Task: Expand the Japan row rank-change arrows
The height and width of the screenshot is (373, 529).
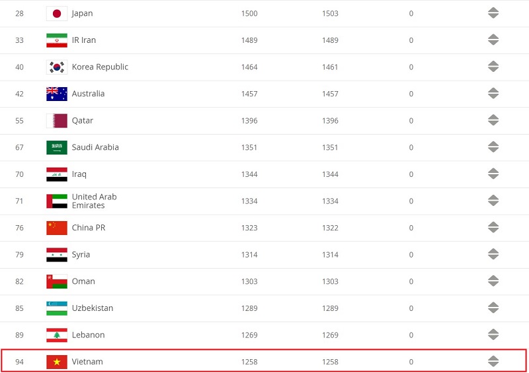Action: [x=493, y=13]
